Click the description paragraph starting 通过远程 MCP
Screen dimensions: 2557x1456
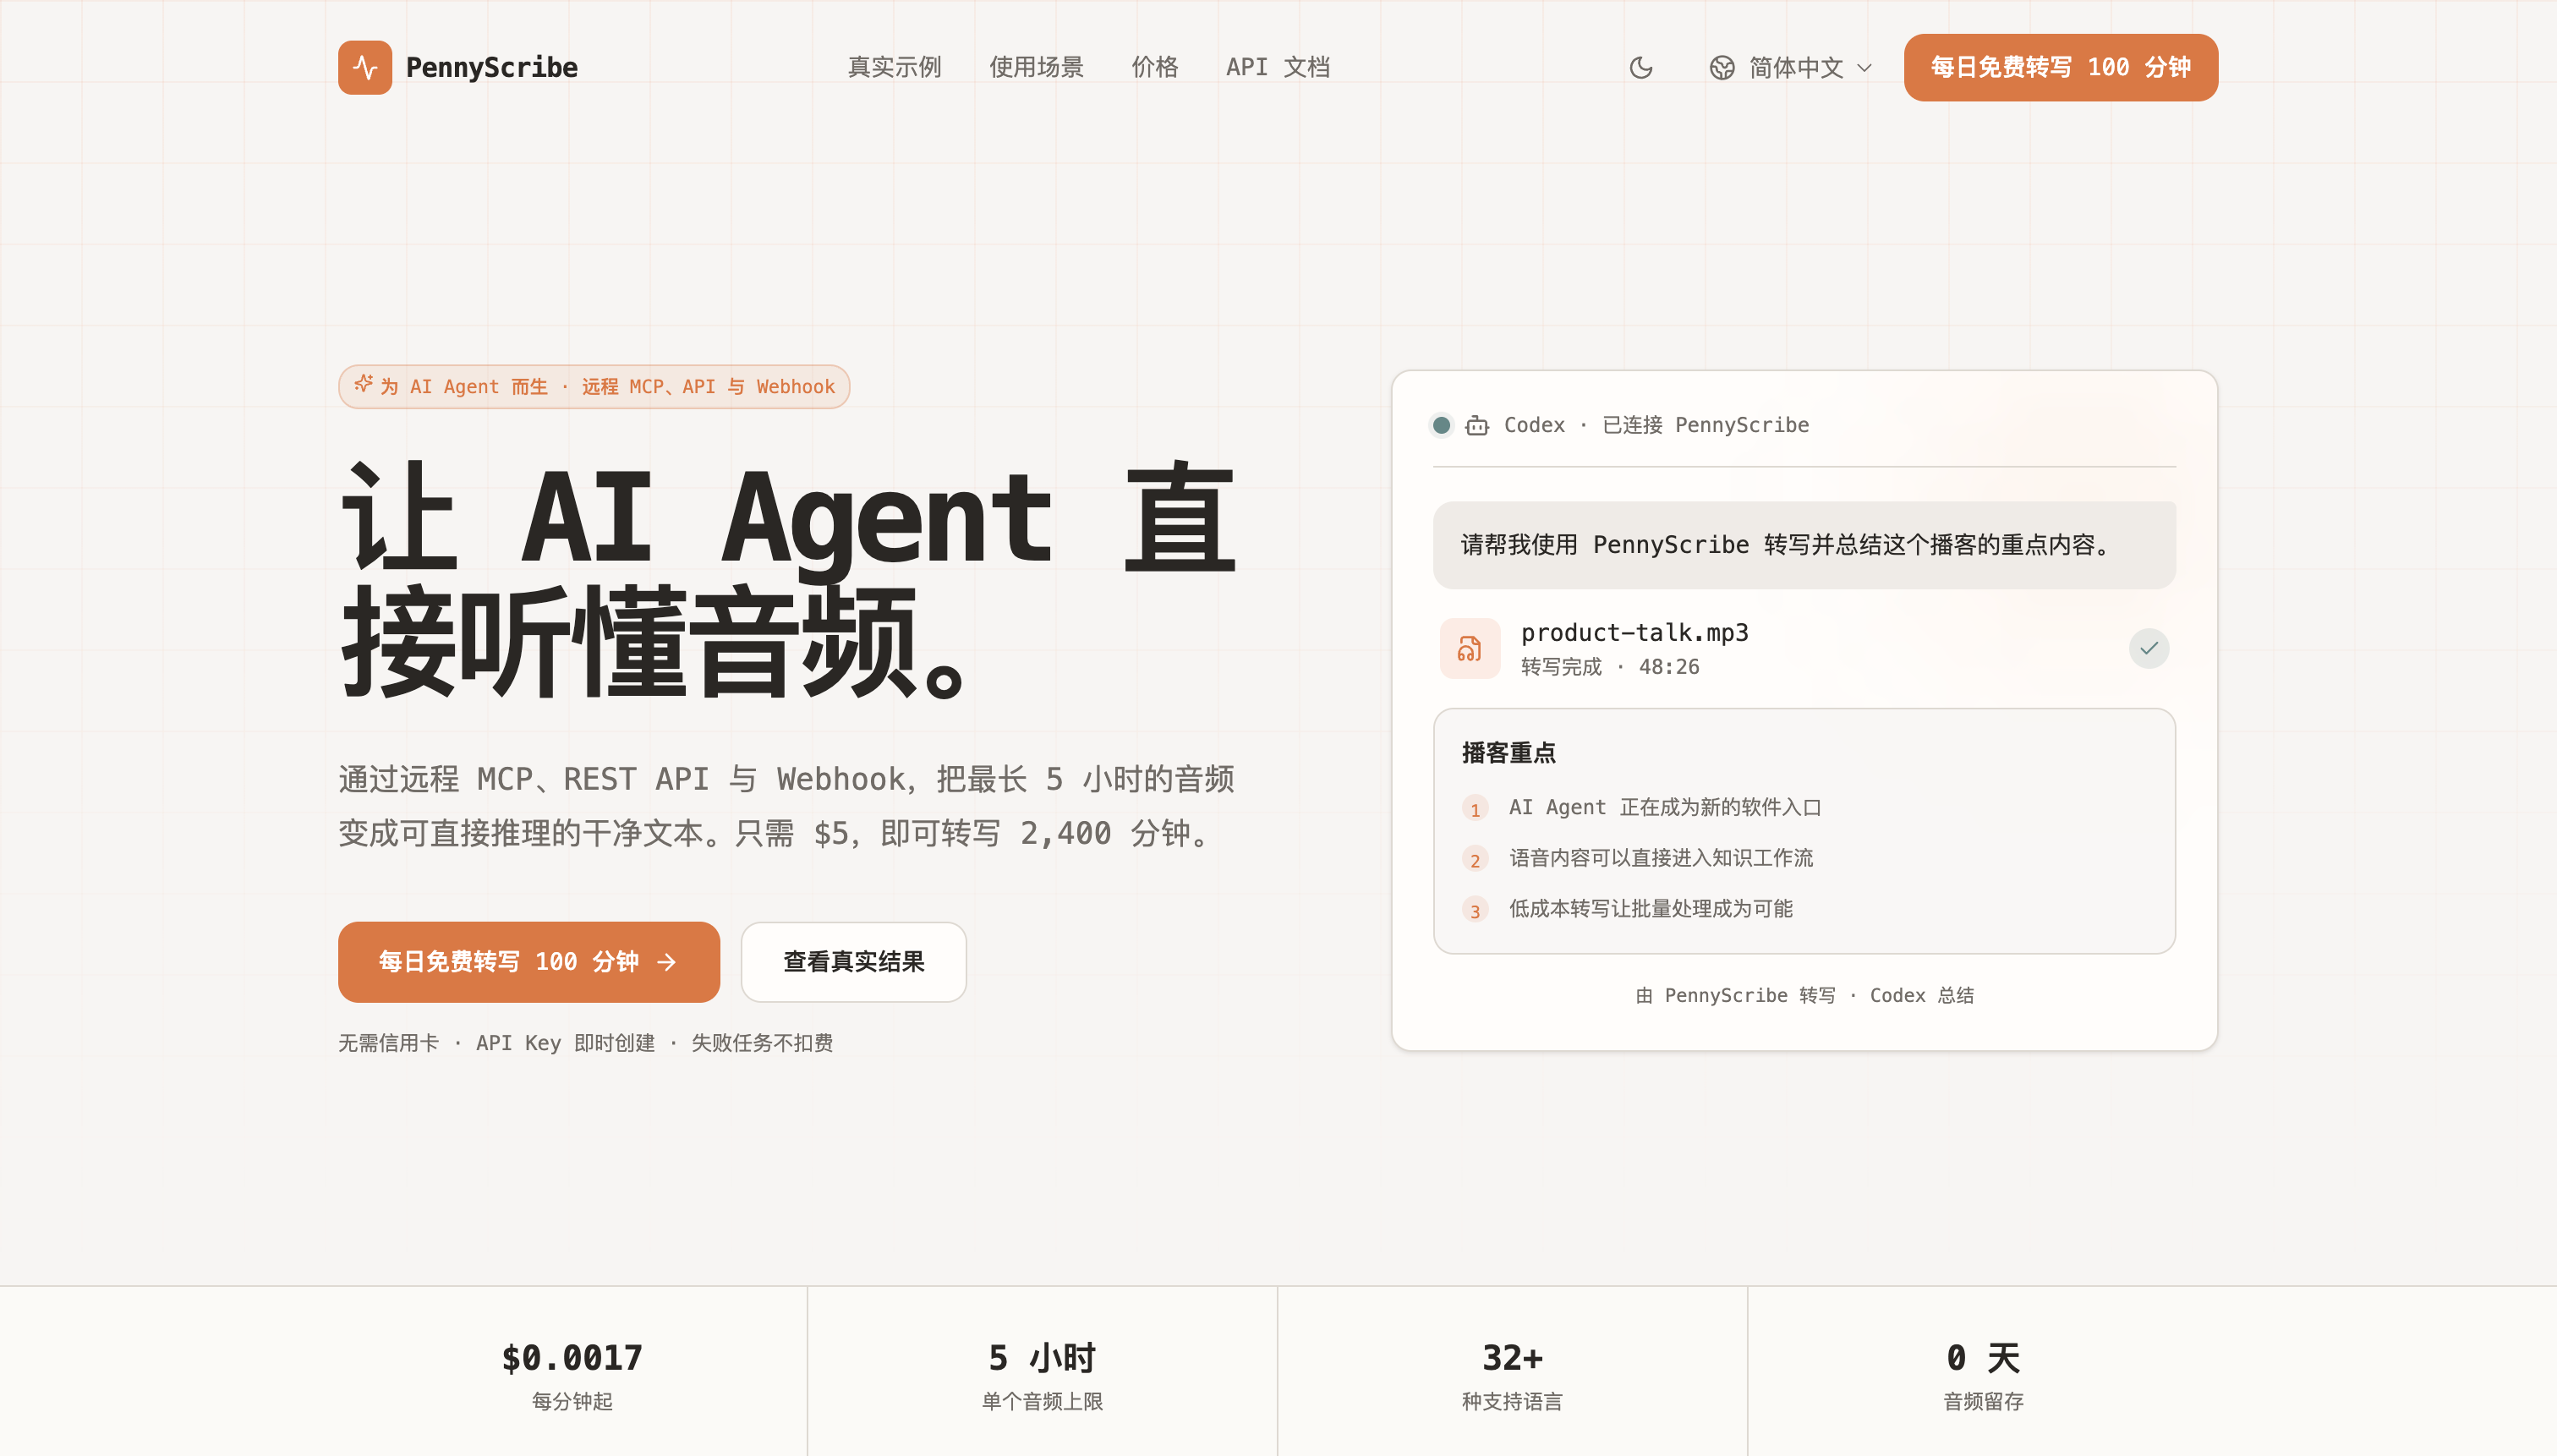pyautogui.click(x=786, y=806)
